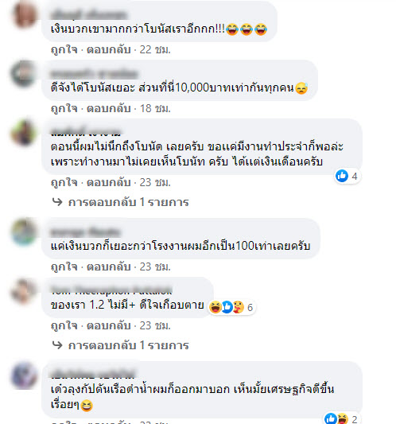
Task: Like the เงินบวกเขามากกว่าโบนัส comment via ถูกใจ
Action: 64,50
